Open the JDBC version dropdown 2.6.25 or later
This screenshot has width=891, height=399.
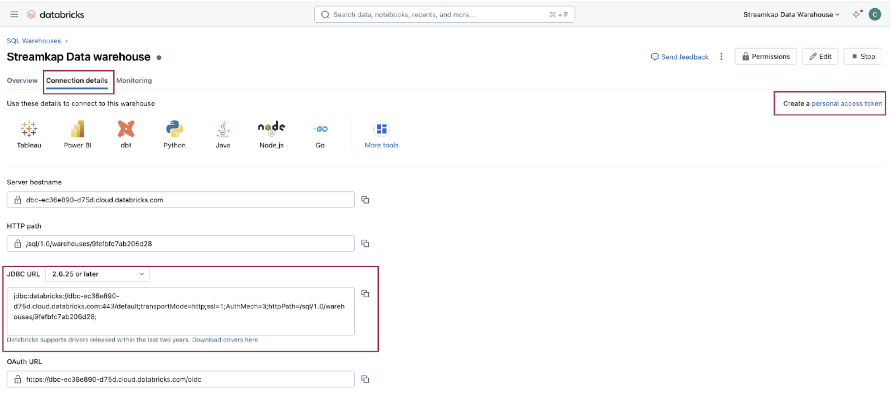coord(97,274)
